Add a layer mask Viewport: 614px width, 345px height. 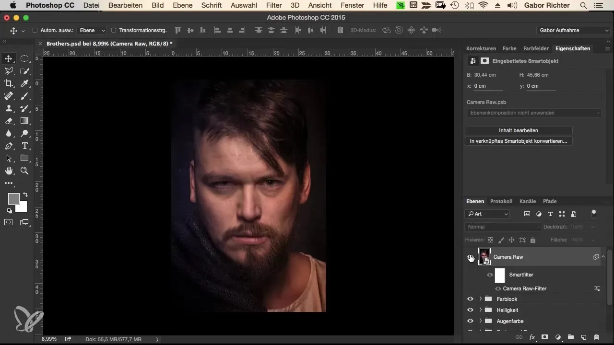tap(545, 337)
